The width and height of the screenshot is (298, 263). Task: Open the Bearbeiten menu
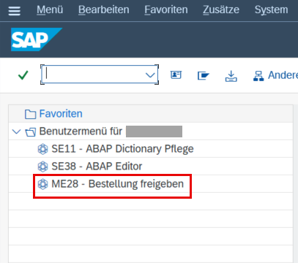(x=104, y=9)
